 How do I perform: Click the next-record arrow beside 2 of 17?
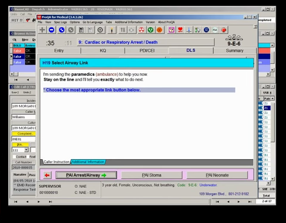pyautogui.click(x=239, y=202)
